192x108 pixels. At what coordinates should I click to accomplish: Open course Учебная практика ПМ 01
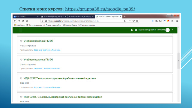(38, 60)
